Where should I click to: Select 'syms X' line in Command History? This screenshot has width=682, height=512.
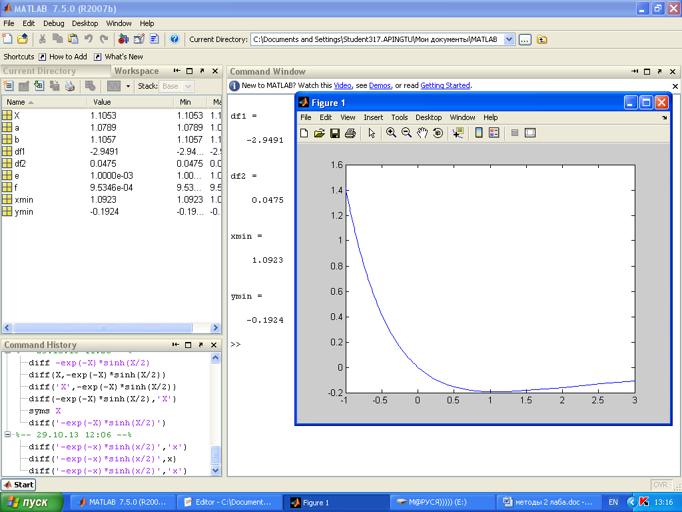(x=45, y=411)
